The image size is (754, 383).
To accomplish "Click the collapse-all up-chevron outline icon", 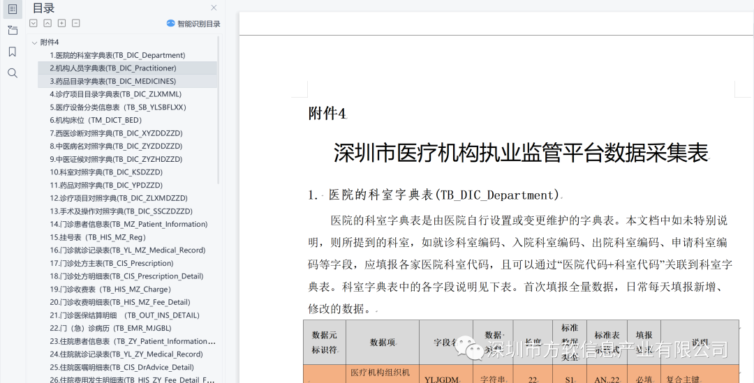I will (47, 23).
